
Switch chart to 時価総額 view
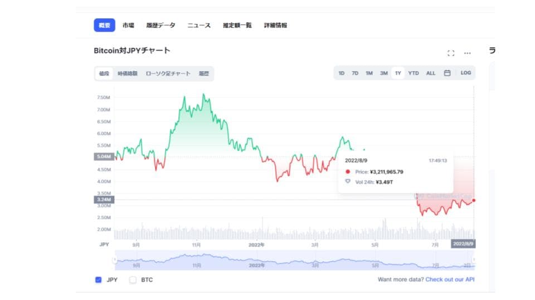[127, 73]
